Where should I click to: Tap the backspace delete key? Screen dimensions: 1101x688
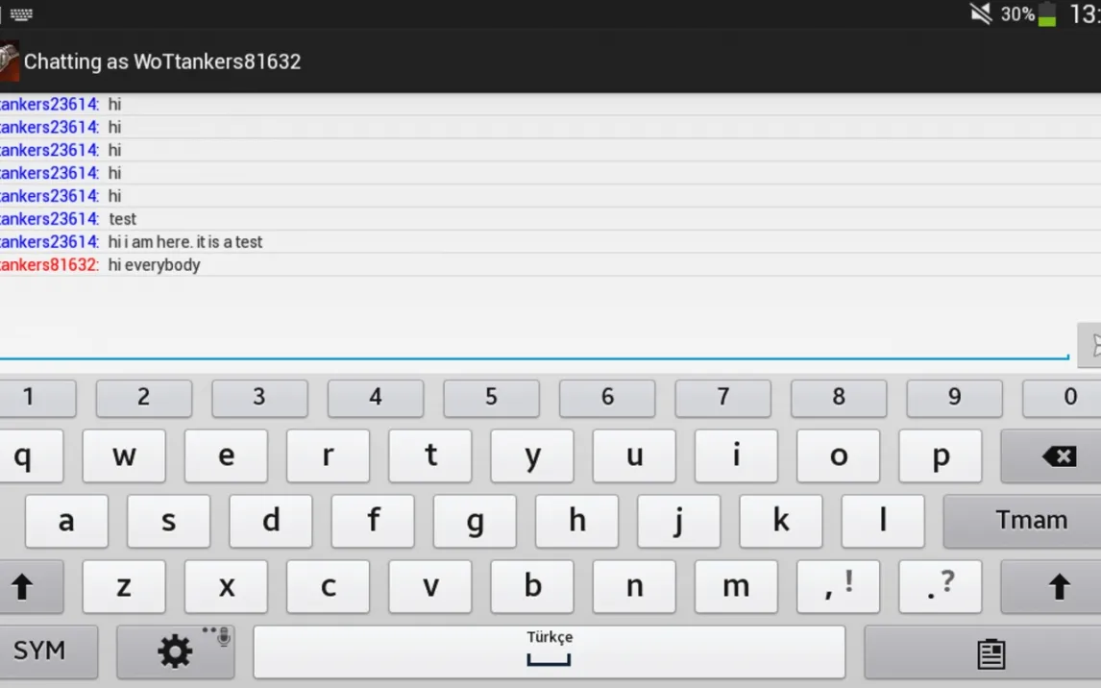pyautogui.click(x=1051, y=456)
